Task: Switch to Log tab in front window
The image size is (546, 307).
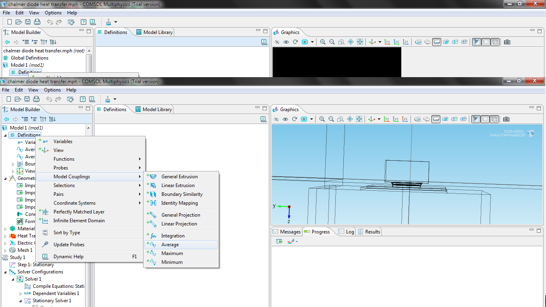Action: coord(346,232)
